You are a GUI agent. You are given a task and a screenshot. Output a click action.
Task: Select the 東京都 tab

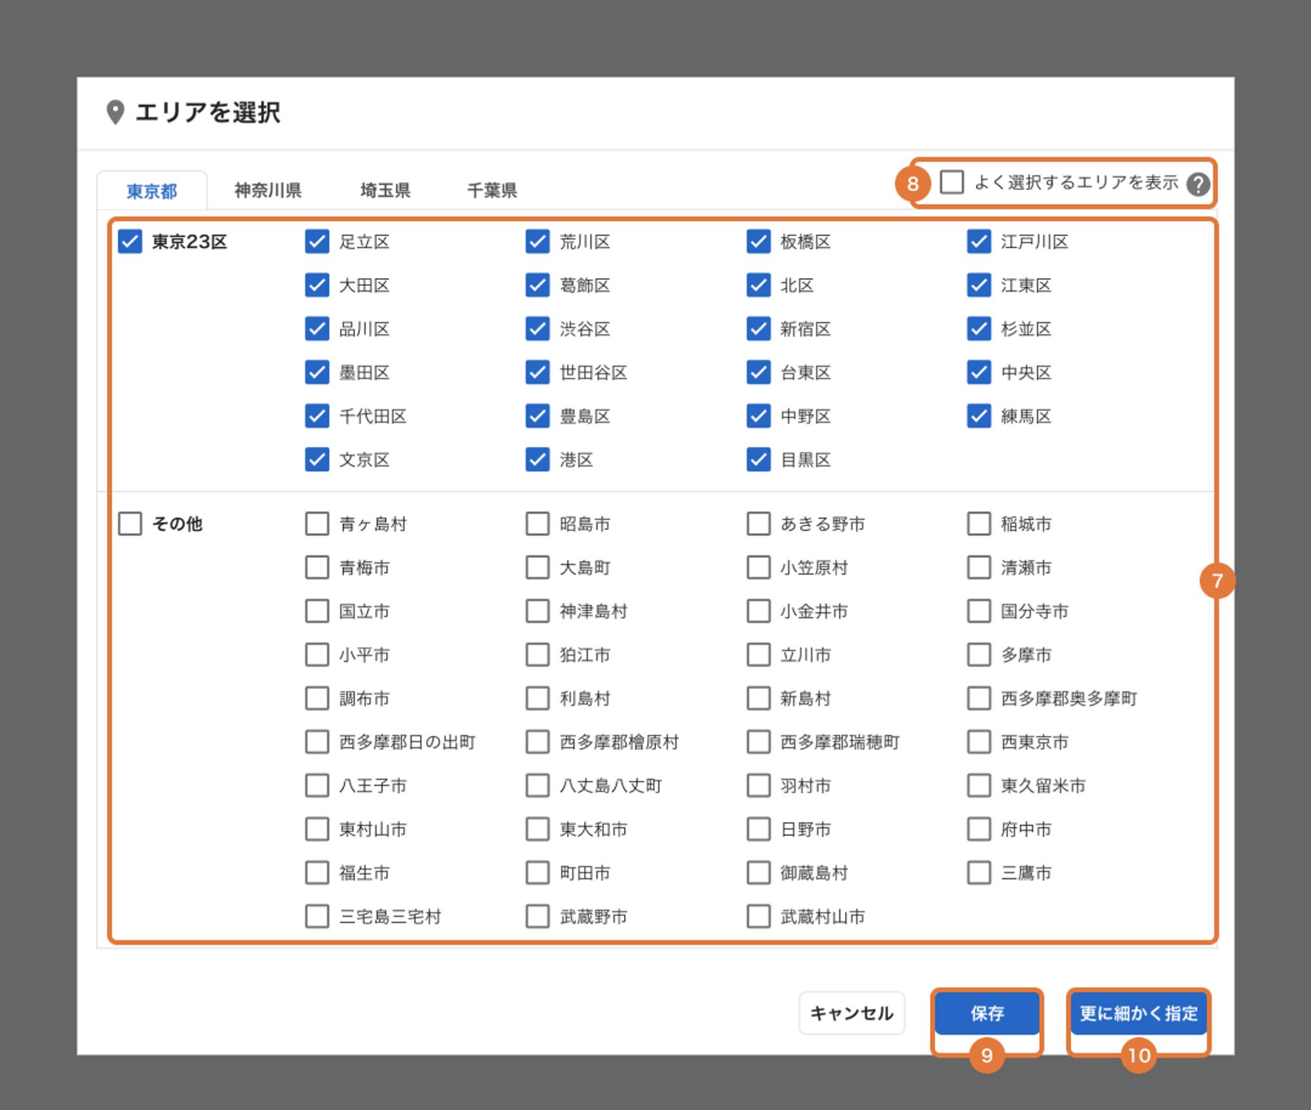[151, 191]
